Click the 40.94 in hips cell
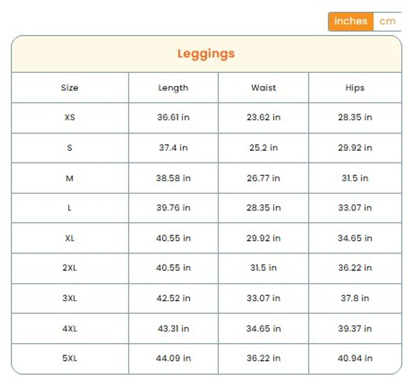411x379 pixels. tap(355, 358)
